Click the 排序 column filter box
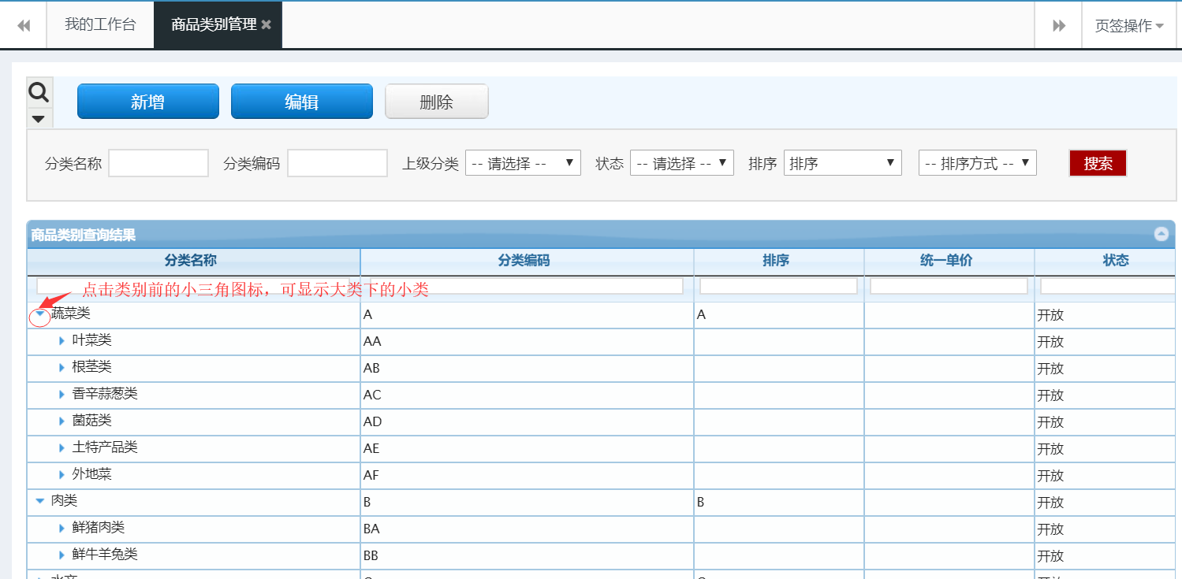The image size is (1182, 579). tap(778, 286)
